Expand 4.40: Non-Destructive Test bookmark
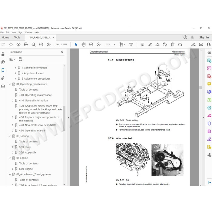Viewport: 212px width, 212px height. pyautogui.click(x=13, y=125)
